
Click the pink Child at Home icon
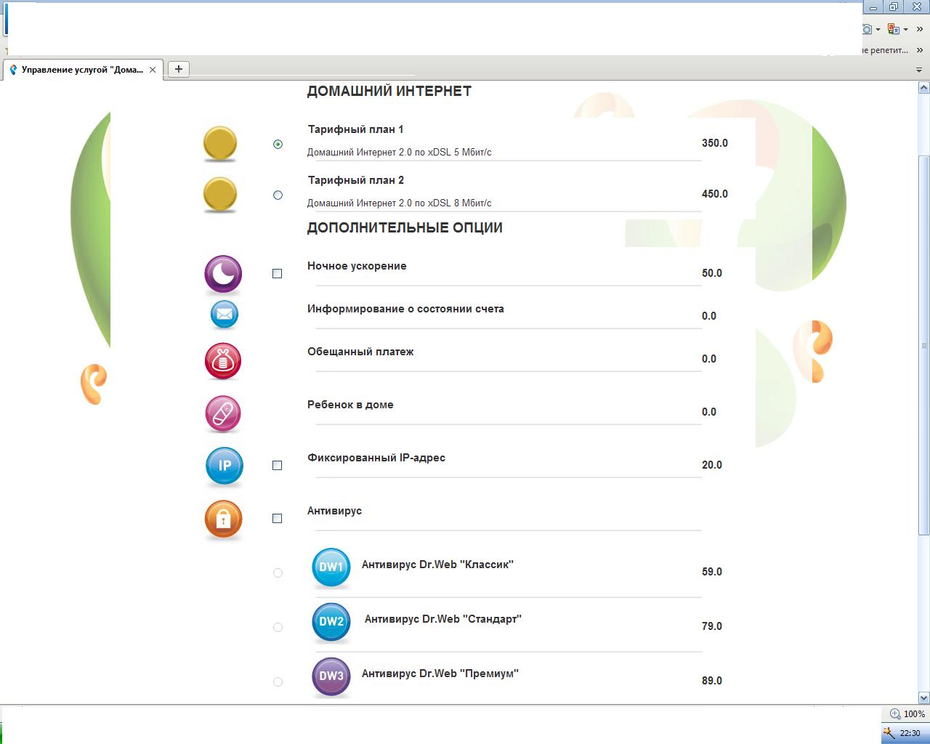pos(223,413)
